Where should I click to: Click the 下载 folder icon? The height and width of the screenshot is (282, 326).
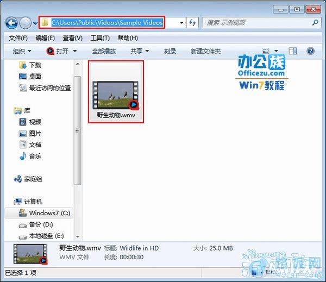23,65
